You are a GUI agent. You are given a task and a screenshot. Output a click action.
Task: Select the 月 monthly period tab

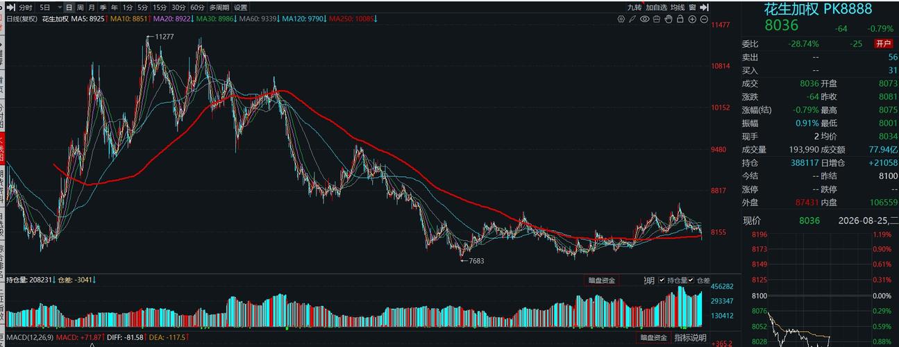(x=92, y=7)
